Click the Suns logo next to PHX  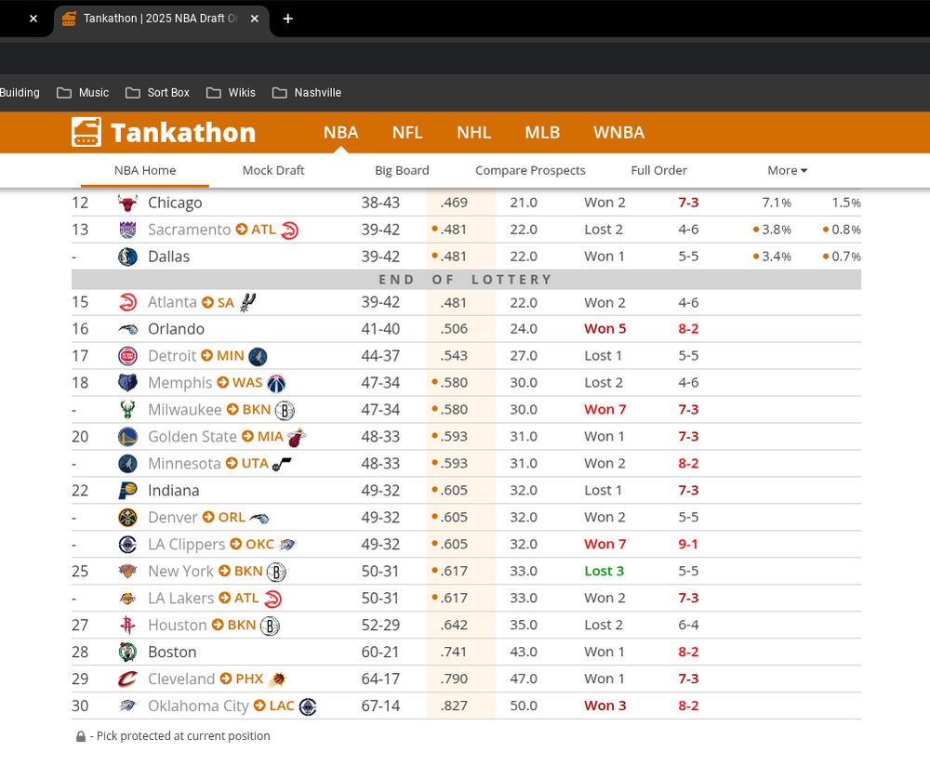click(x=277, y=679)
